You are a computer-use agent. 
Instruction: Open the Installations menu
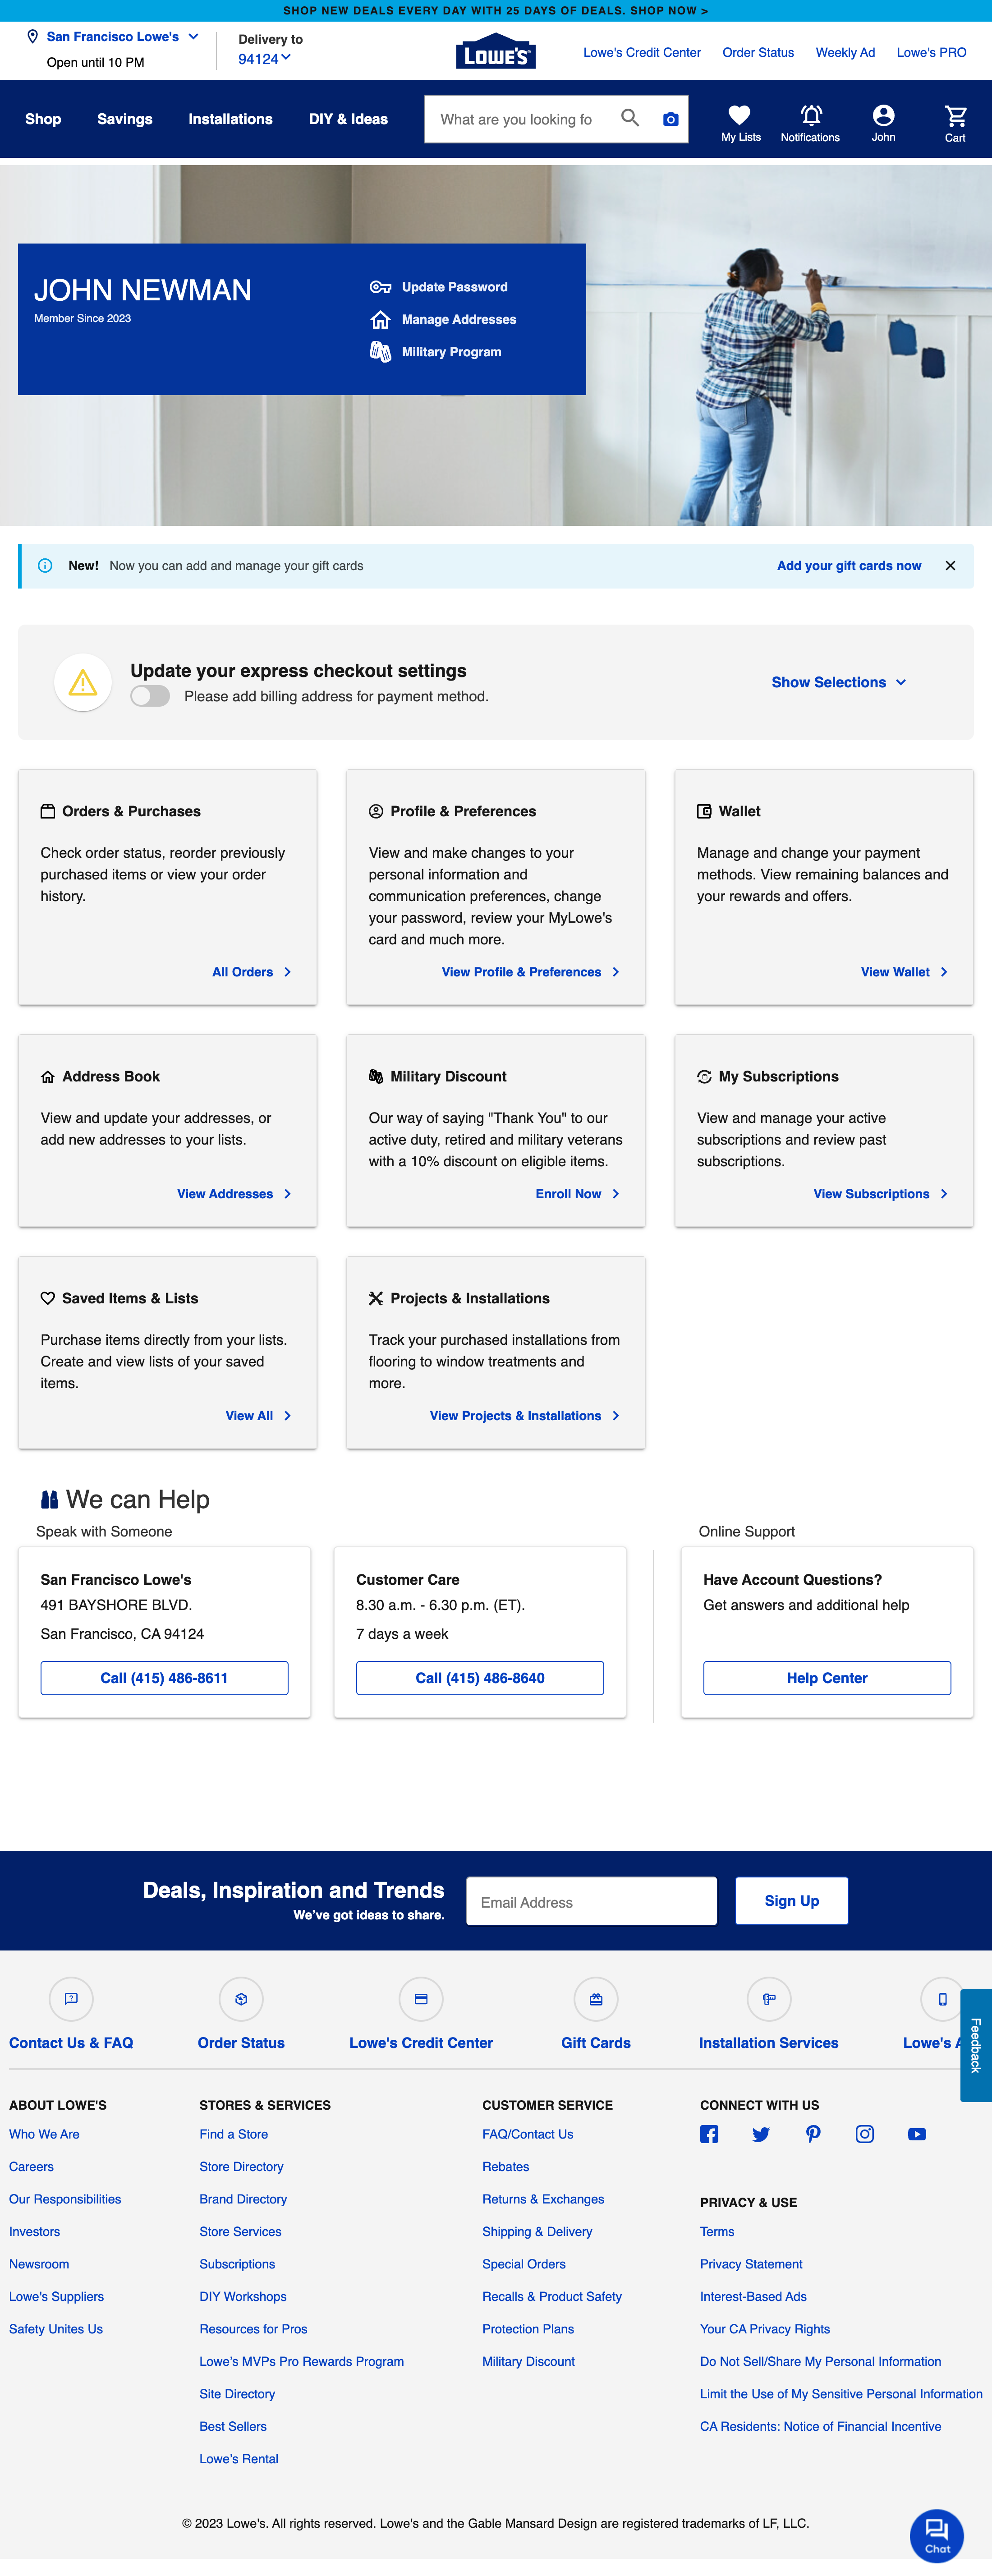tap(230, 119)
